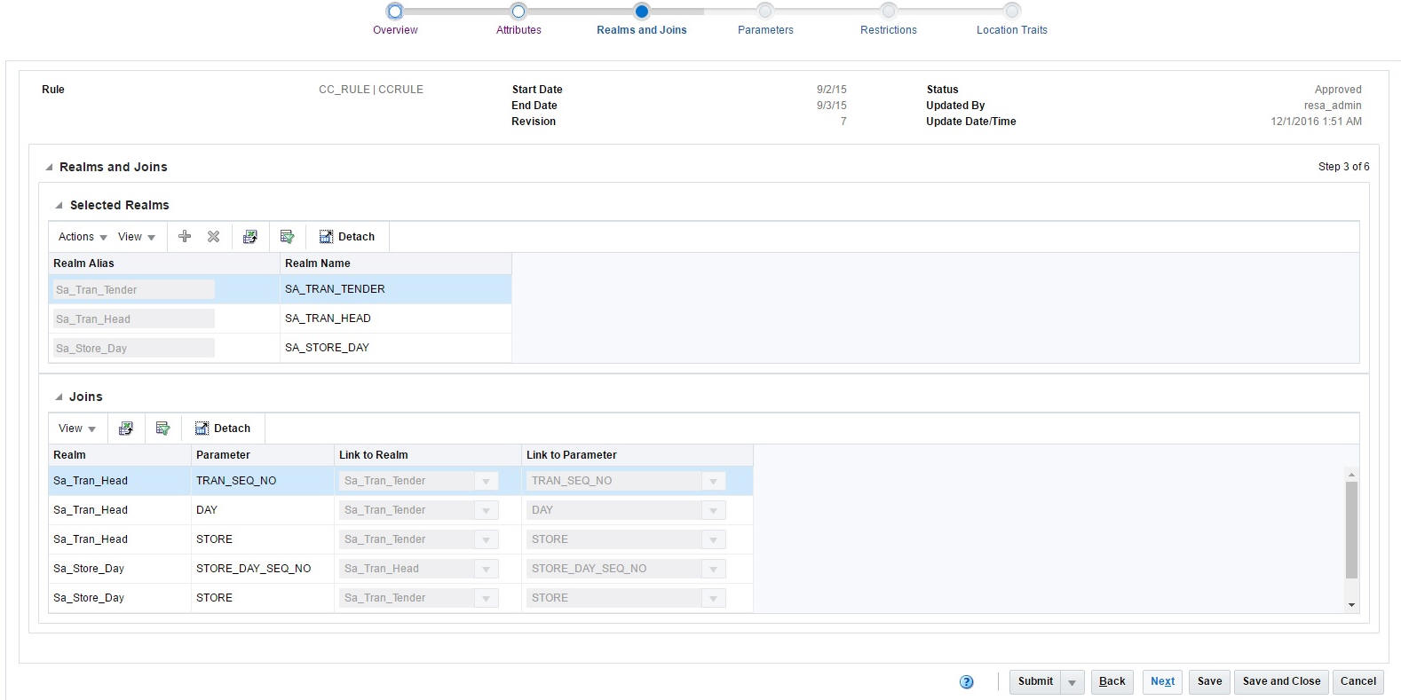This screenshot has width=1401, height=700.
Task: Select the SA_TRAN_TENDER realm name cell
Action: coord(395,289)
